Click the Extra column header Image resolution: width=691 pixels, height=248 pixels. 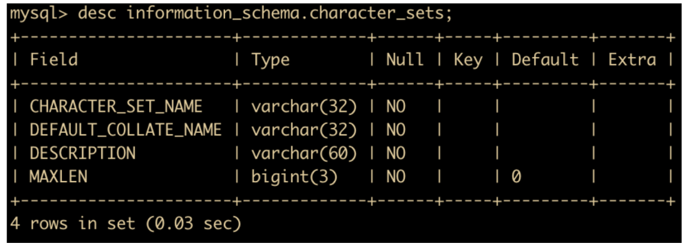point(632,59)
